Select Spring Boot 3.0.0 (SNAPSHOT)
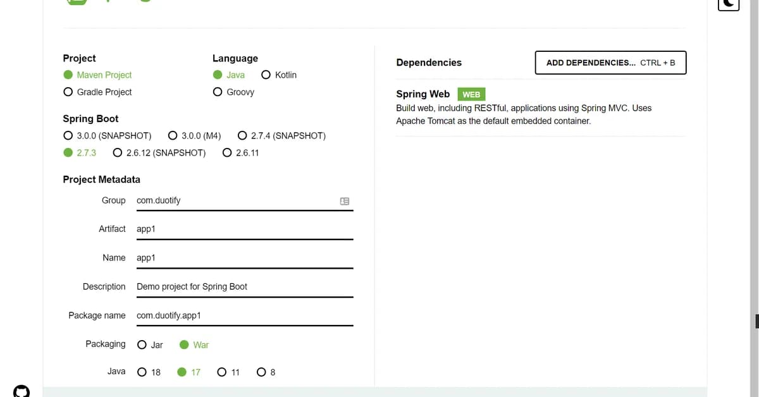This screenshot has width=759, height=397. coord(68,135)
